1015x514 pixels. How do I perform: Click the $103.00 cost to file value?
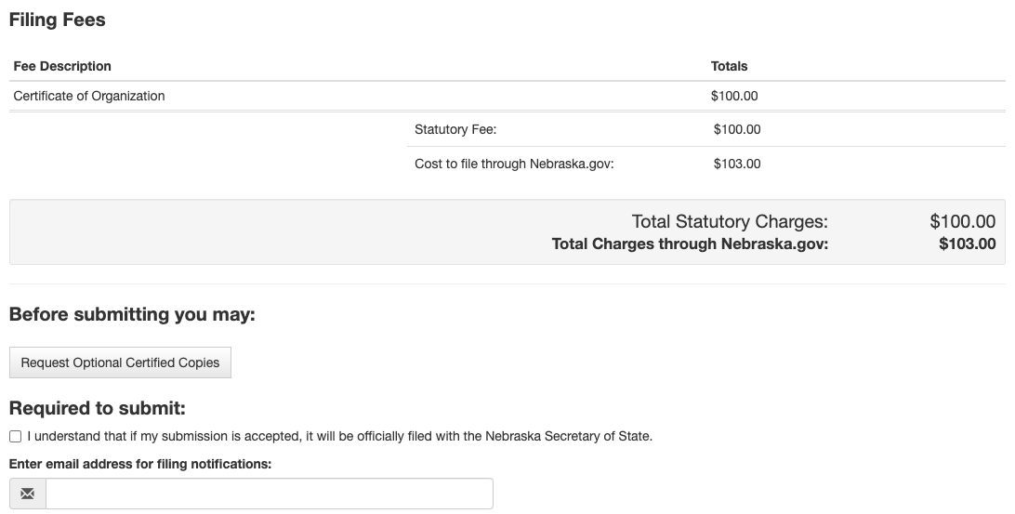(737, 164)
